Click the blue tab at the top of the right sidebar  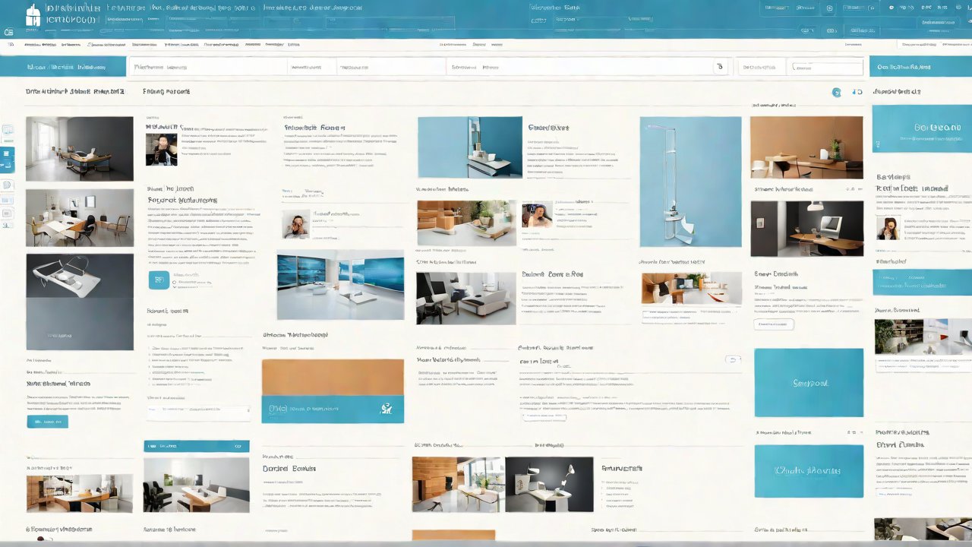[x=920, y=67]
